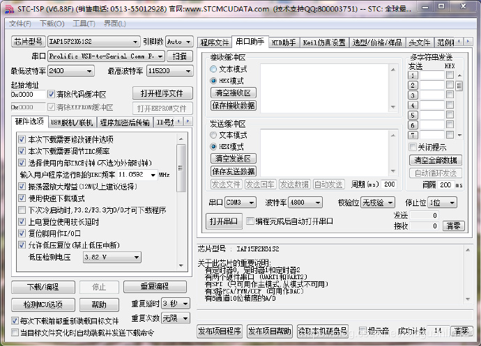
Task: Toggle 本次下载需要修改硬件选项 checkbox
Action: click(22, 139)
